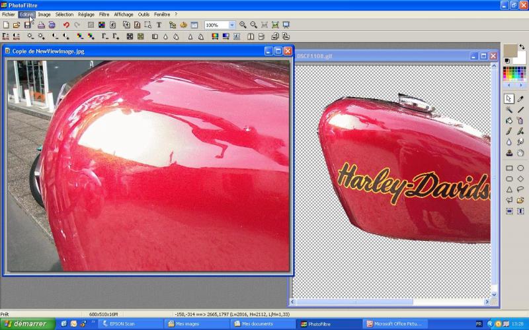The width and height of the screenshot is (529, 330).
Task: Select the Fill paint bucket tool
Action: click(509, 121)
